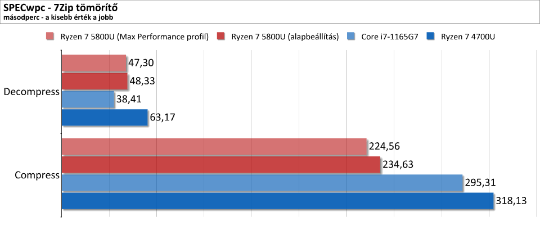
Task: Click the Compress bar valued 295,31
Action: [x=262, y=183]
